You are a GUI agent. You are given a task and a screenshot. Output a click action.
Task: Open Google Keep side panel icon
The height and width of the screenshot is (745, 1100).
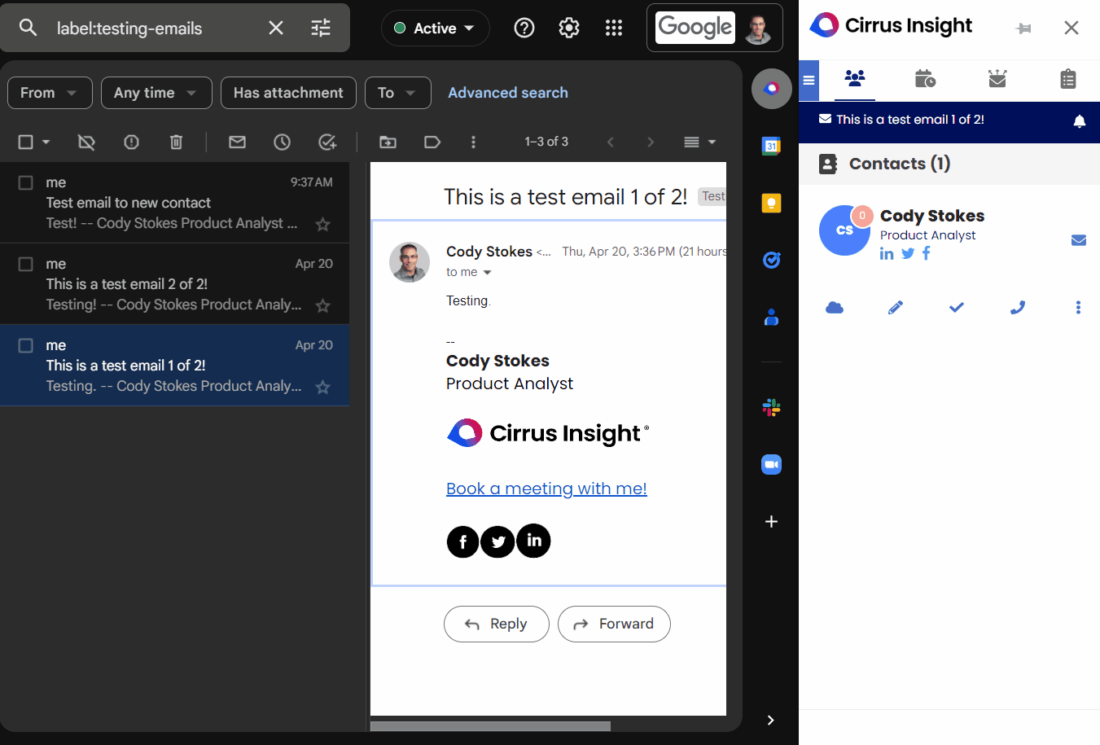(x=772, y=204)
